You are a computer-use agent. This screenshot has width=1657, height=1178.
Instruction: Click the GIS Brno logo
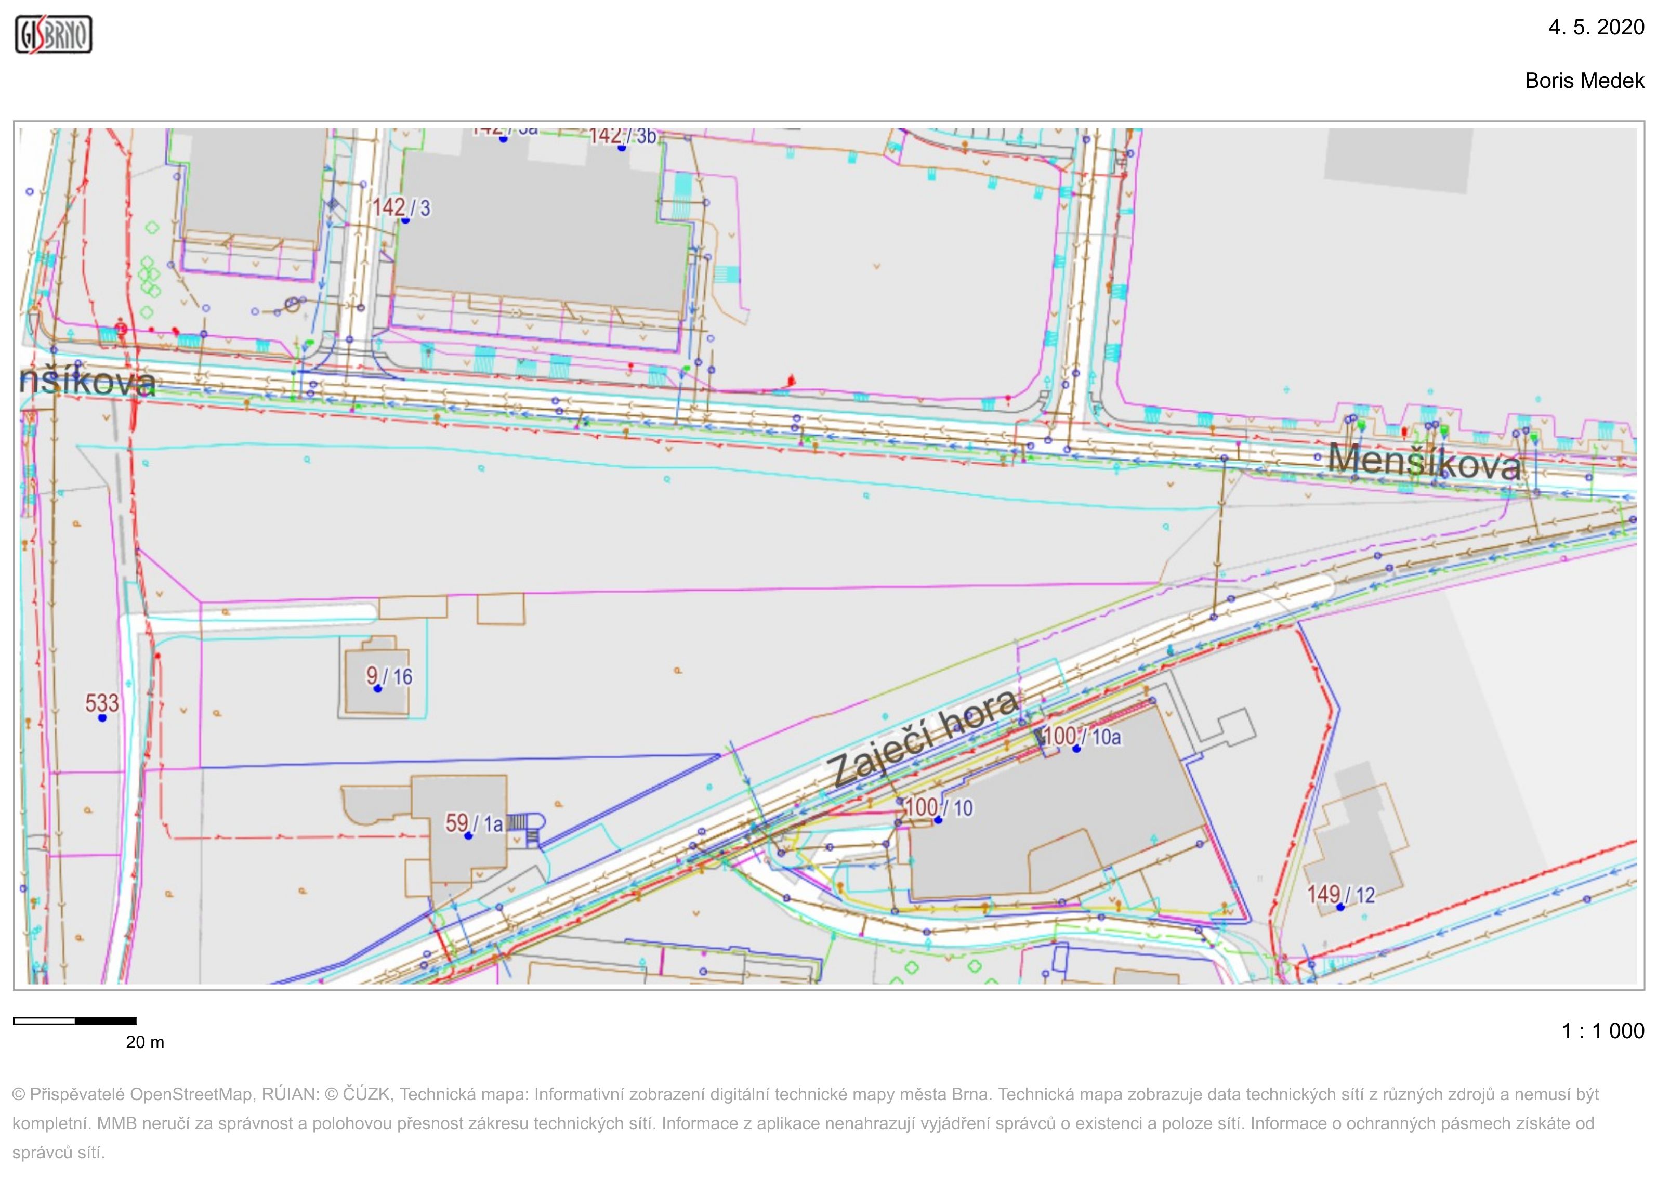tap(54, 34)
